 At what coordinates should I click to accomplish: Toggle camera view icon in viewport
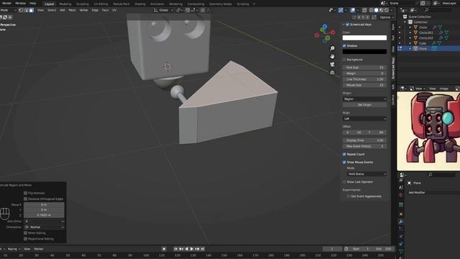pyautogui.click(x=332, y=64)
